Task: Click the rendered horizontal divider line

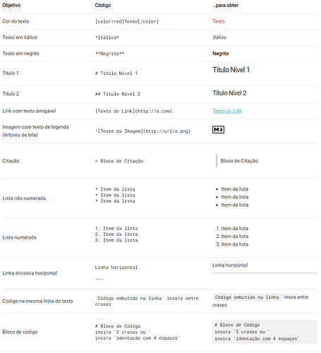Action: 265,273
